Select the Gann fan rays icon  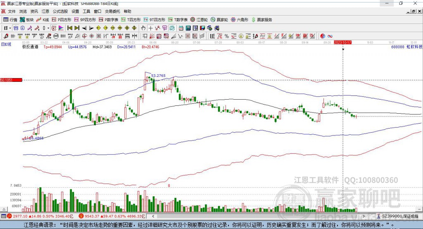[152, 36]
